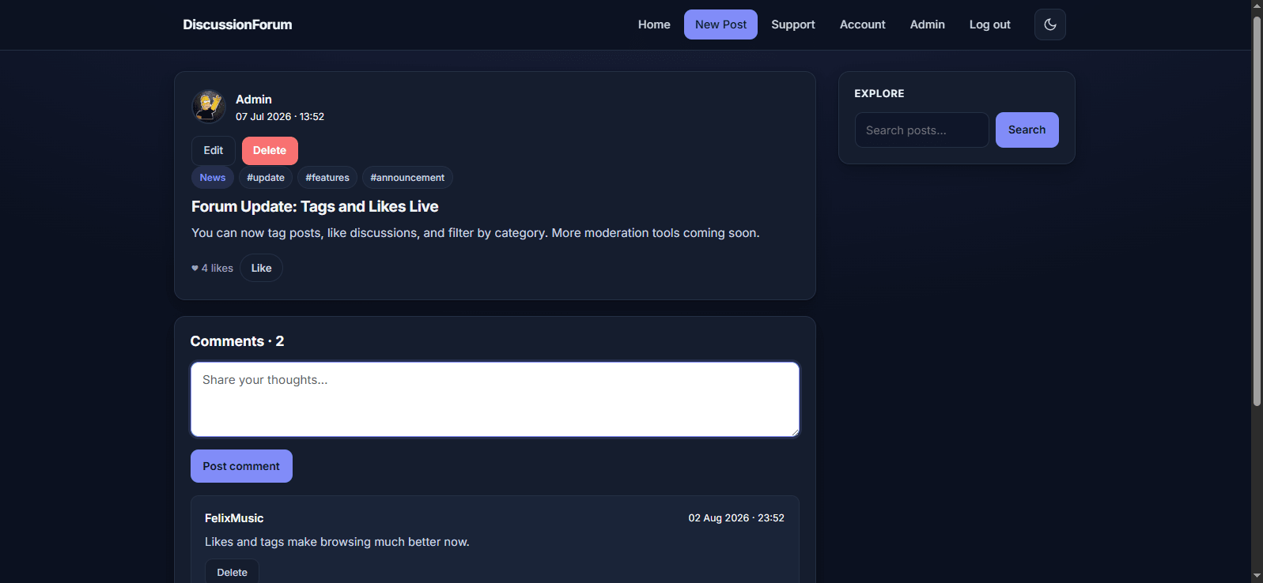Submit with Post comment button
Image resolution: width=1263 pixels, height=583 pixels.
point(241,466)
